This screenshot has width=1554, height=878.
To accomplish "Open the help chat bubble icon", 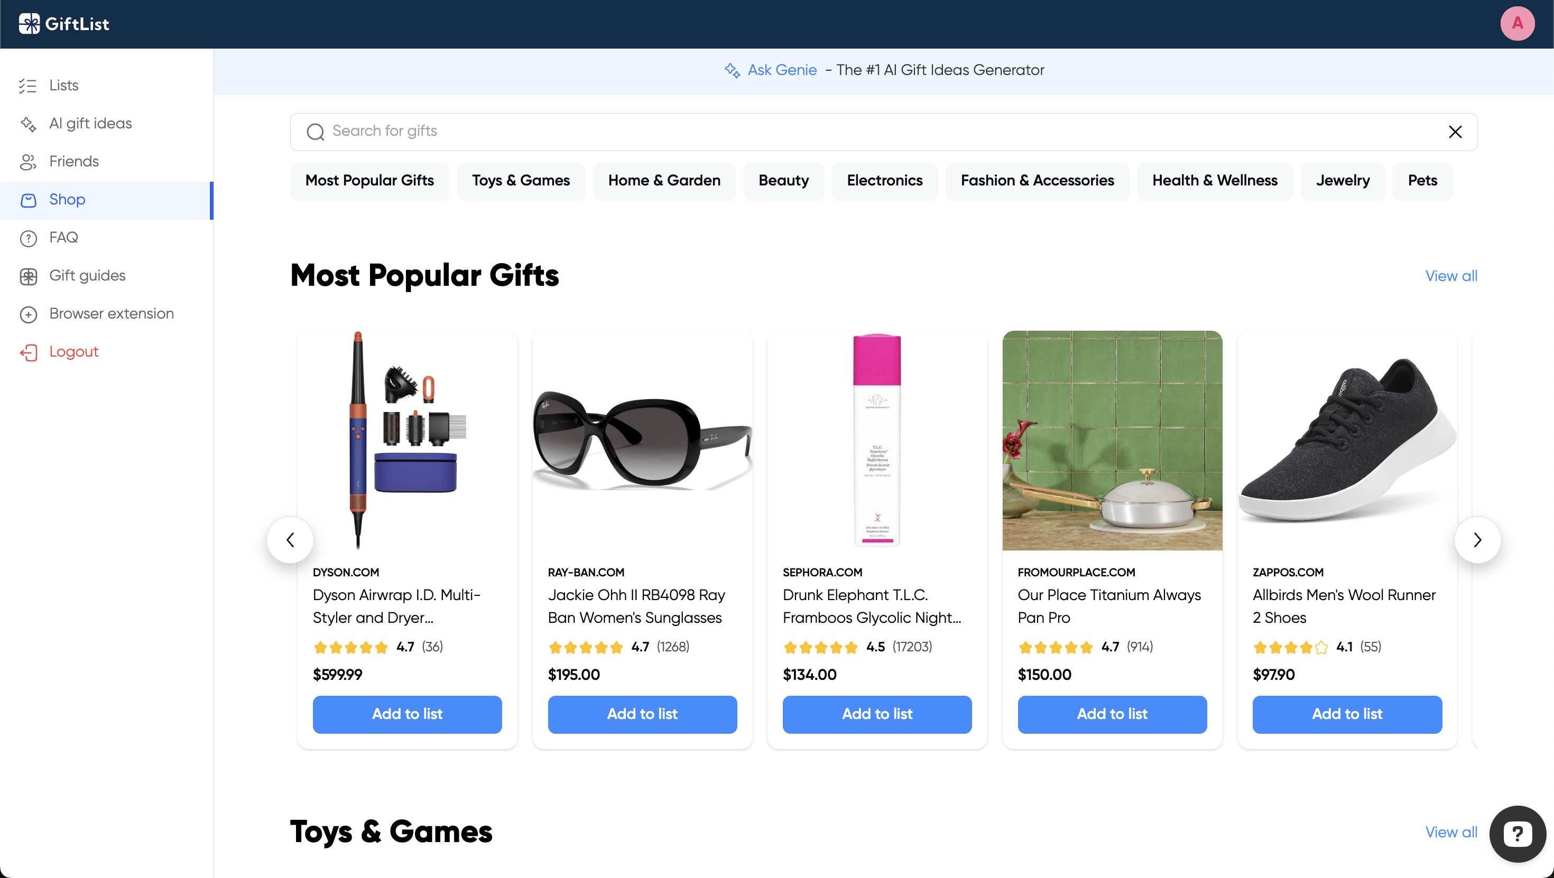I will 1517,834.
